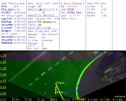The width and height of the screenshot is (126, 101).
Task: Click the FPS value 8.4
Action: [x=16, y=7]
